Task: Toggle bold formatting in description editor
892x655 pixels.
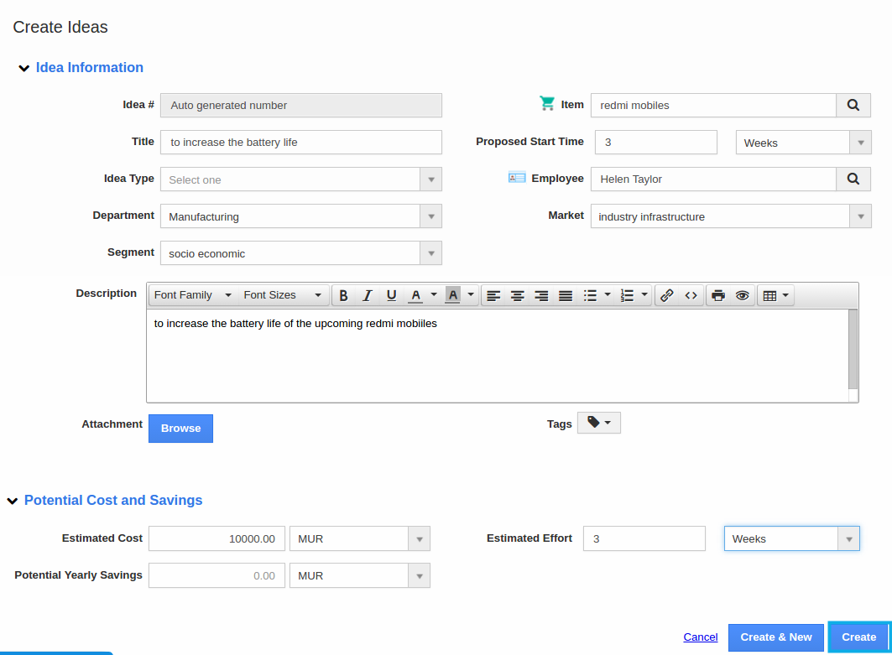Action: click(343, 296)
